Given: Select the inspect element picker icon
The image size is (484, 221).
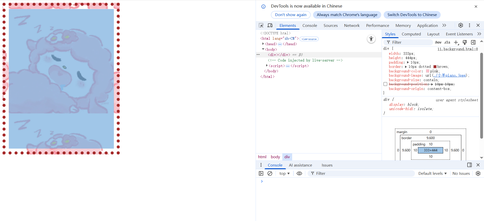Looking at the screenshot, I should pos(261,25).
